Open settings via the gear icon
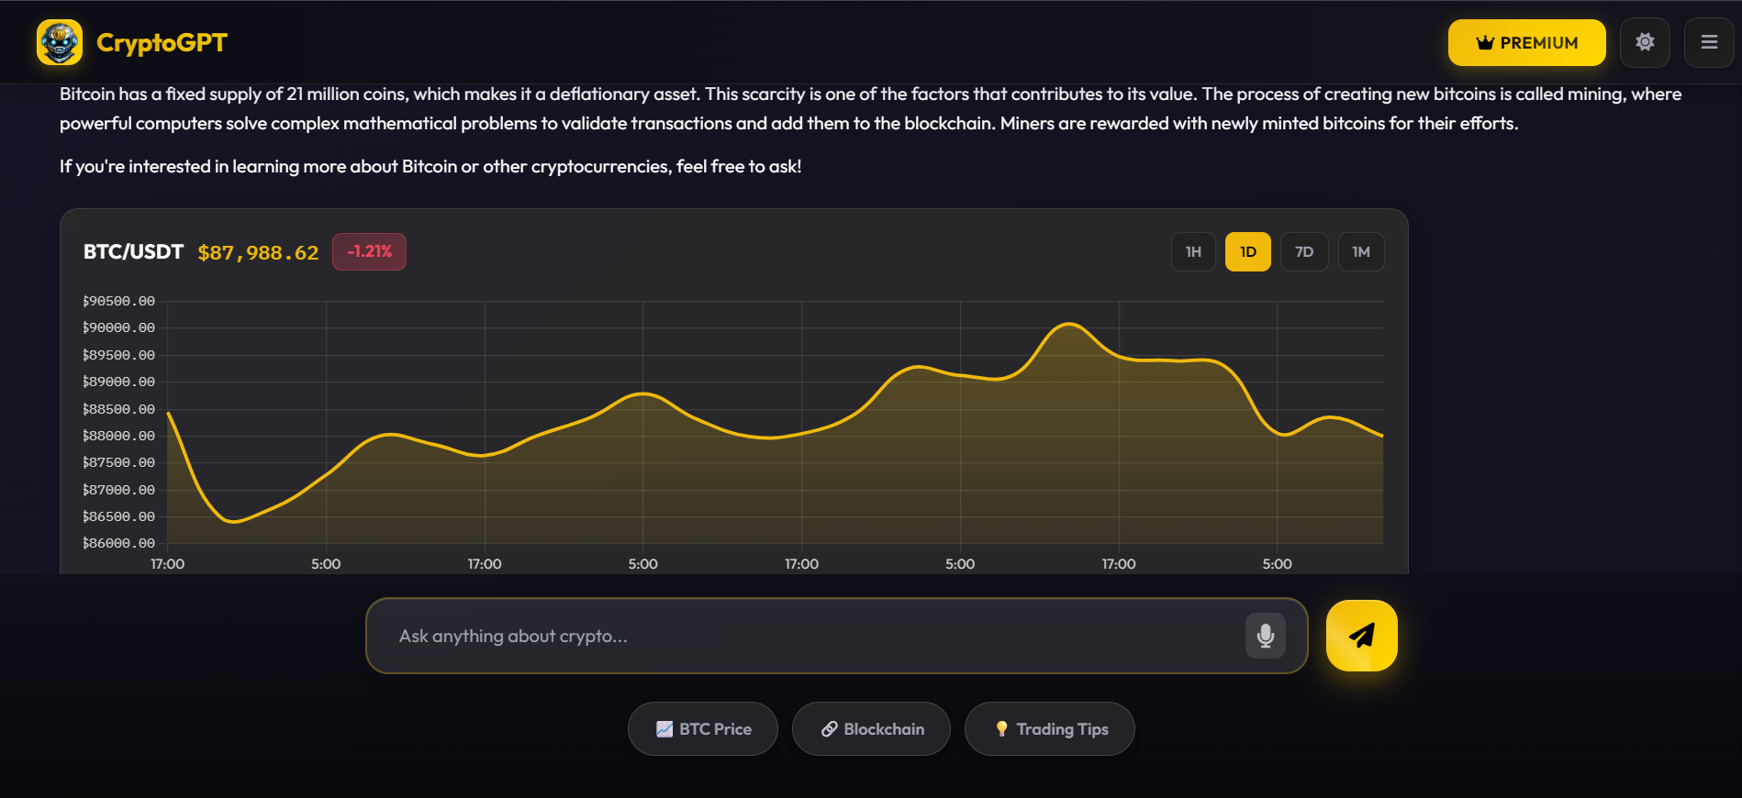1742x798 pixels. [x=1645, y=42]
